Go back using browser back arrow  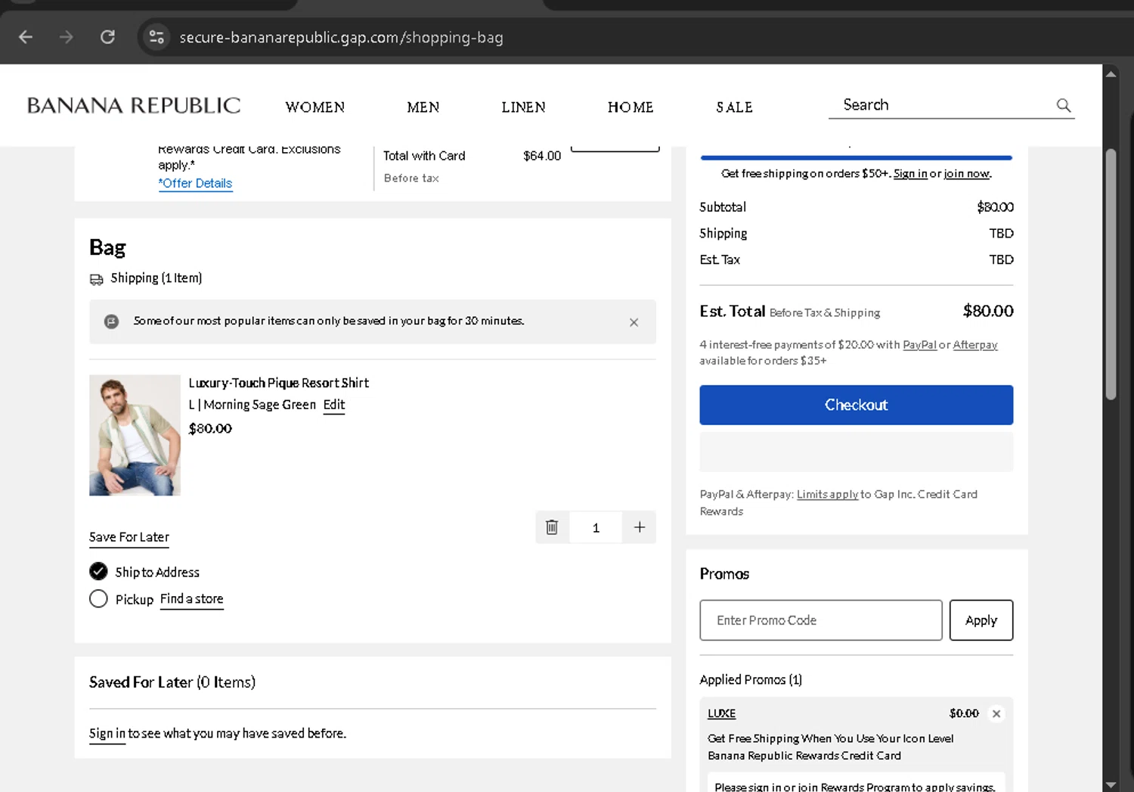pyautogui.click(x=26, y=37)
